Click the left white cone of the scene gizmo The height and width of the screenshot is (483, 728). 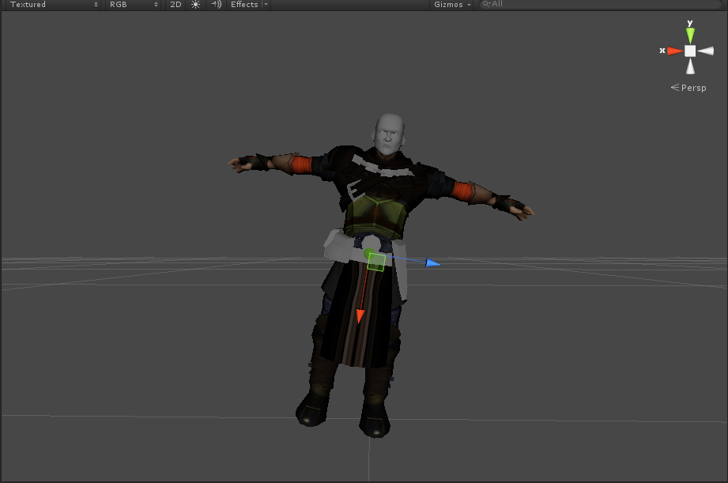point(706,50)
